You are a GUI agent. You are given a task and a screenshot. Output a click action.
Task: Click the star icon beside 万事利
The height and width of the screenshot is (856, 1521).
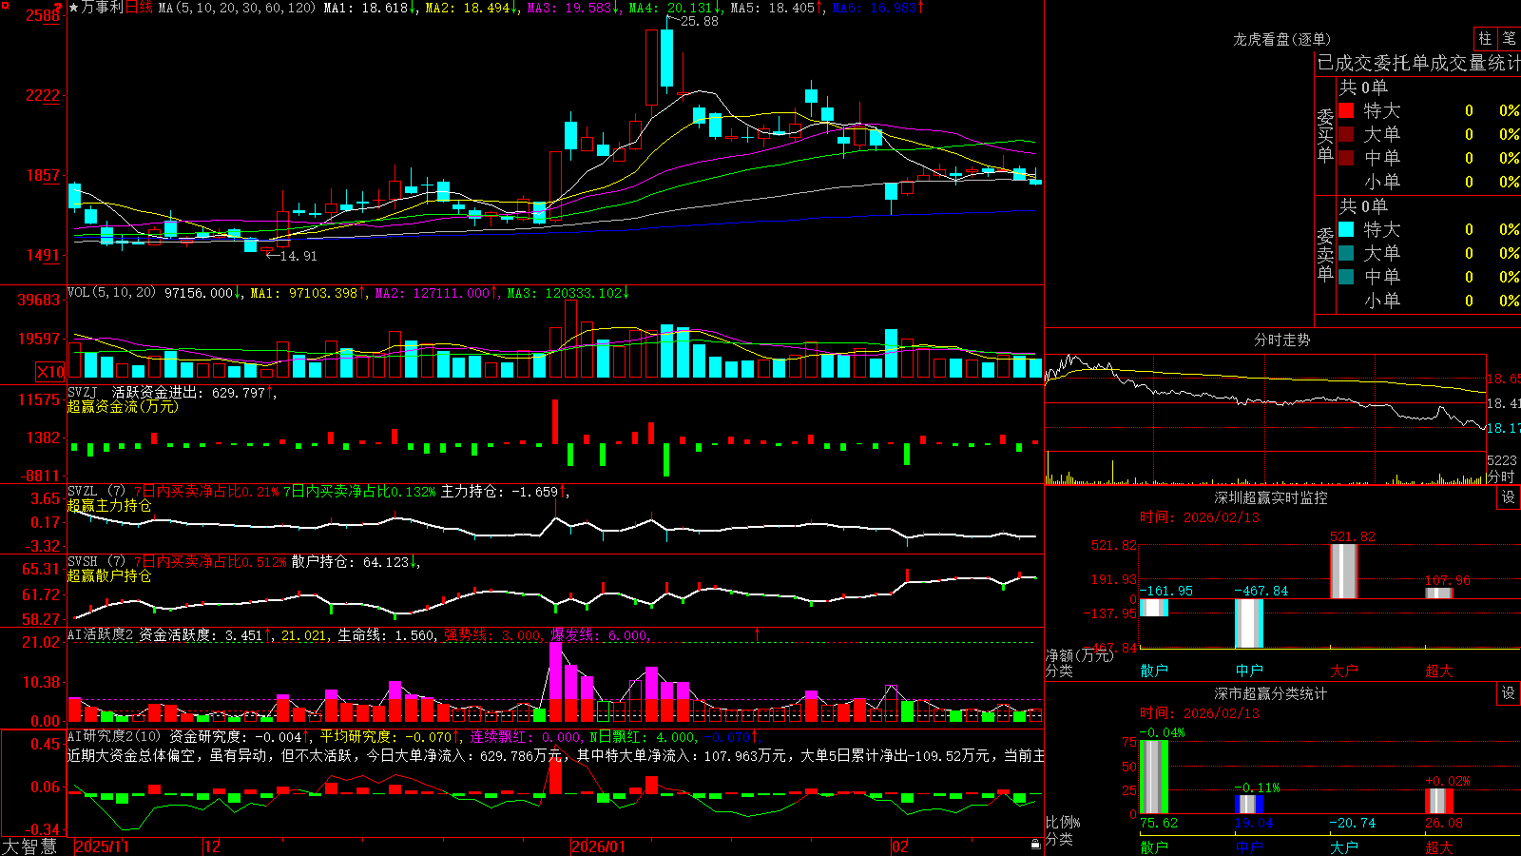[73, 8]
